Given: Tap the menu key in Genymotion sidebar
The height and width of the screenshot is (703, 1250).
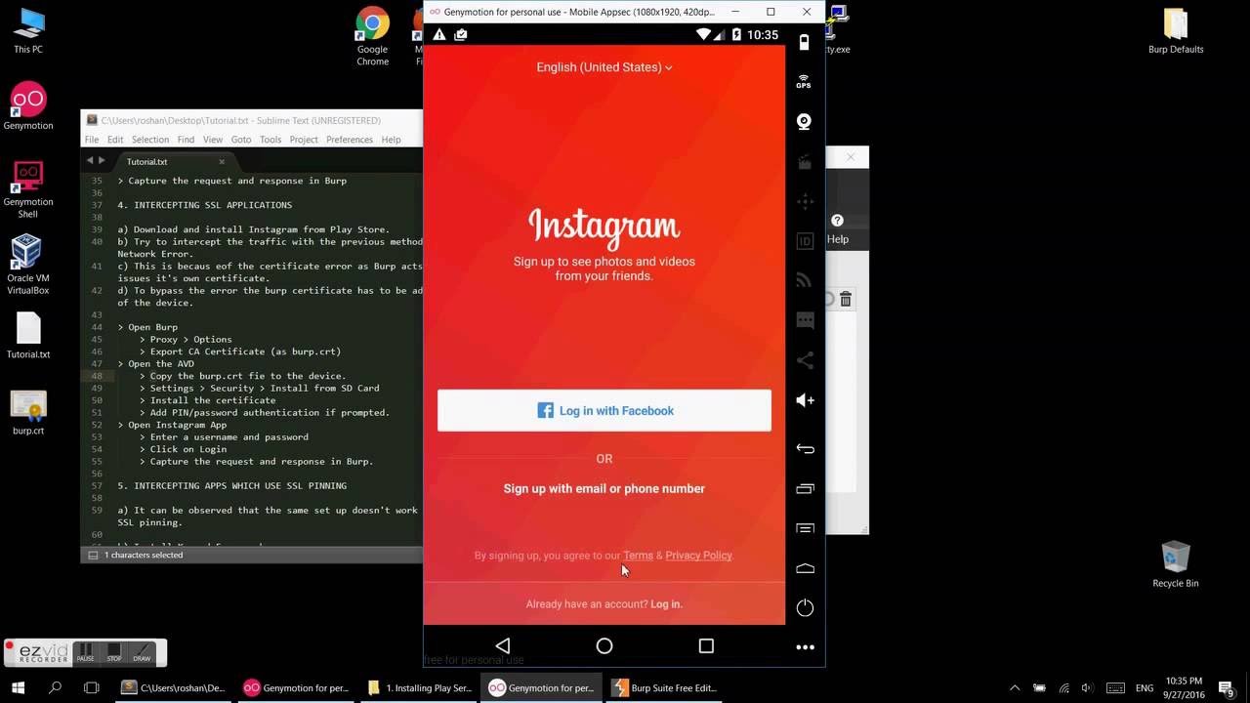Looking at the screenshot, I should (805, 528).
